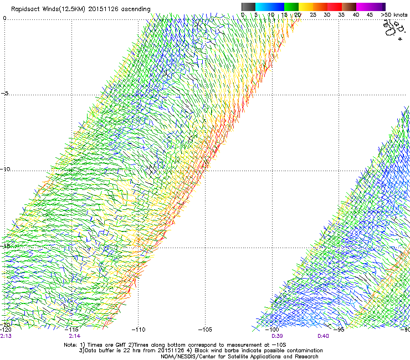
Task: Click the '40' legend scale label
Action: click(356, 15)
